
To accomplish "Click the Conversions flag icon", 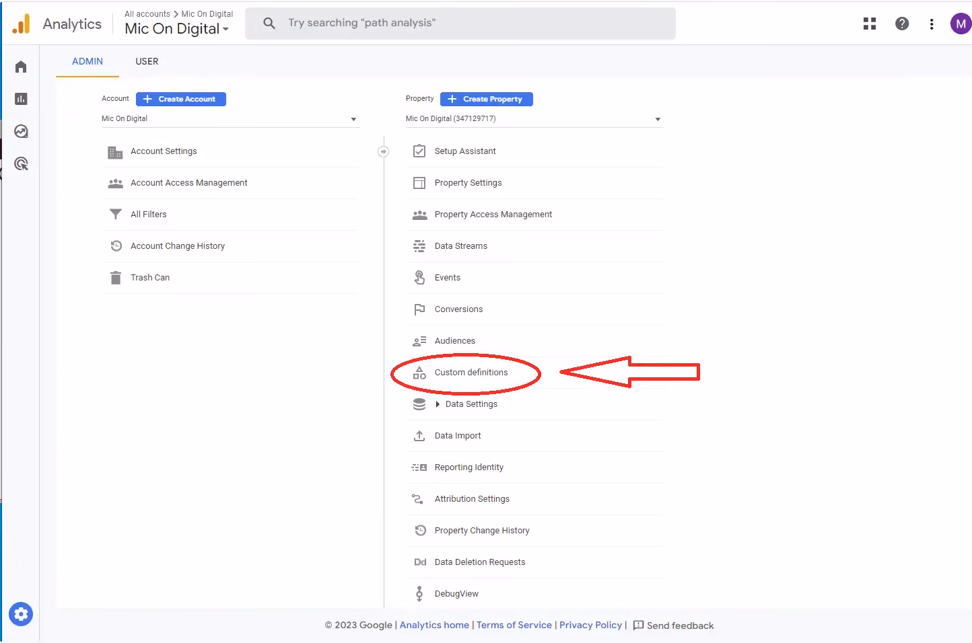I will coord(419,309).
